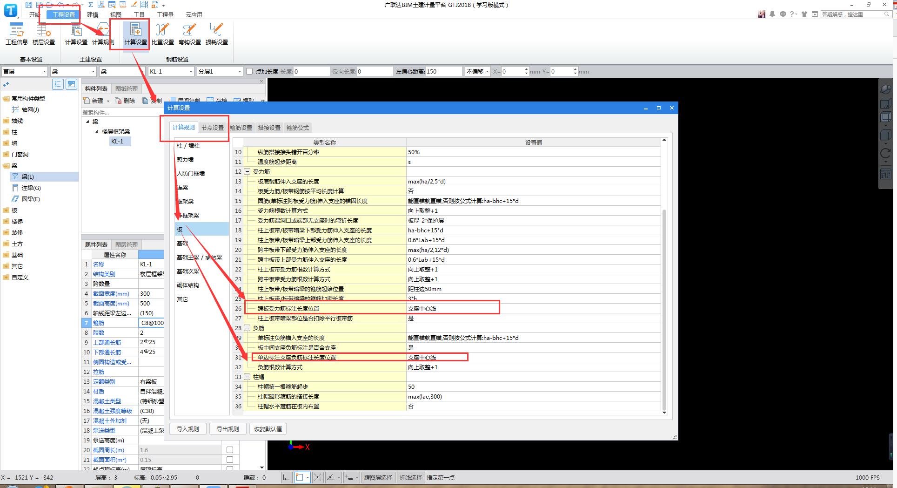Select 剪力墙 in category list
The width and height of the screenshot is (897, 488).
[185, 159]
